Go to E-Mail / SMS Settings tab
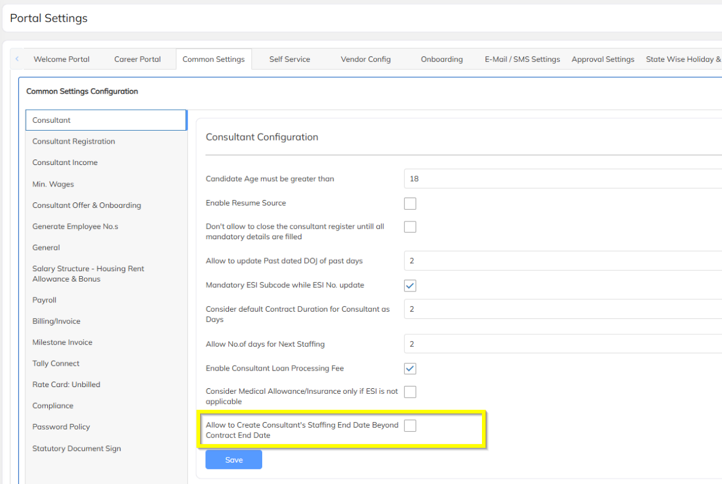Image resolution: width=722 pixels, height=484 pixels. tap(522, 60)
